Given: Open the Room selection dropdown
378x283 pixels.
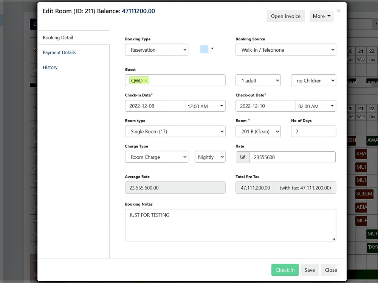Looking at the screenshot, I should pyautogui.click(x=258, y=131).
